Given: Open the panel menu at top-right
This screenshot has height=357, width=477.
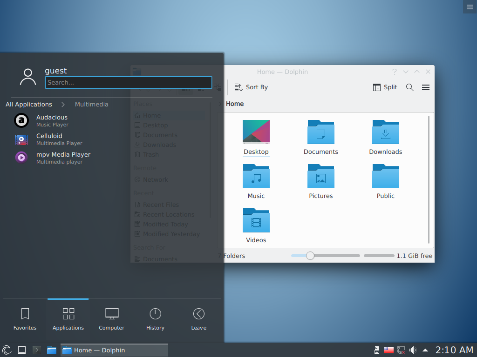Looking at the screenshot, I should 469,7.
